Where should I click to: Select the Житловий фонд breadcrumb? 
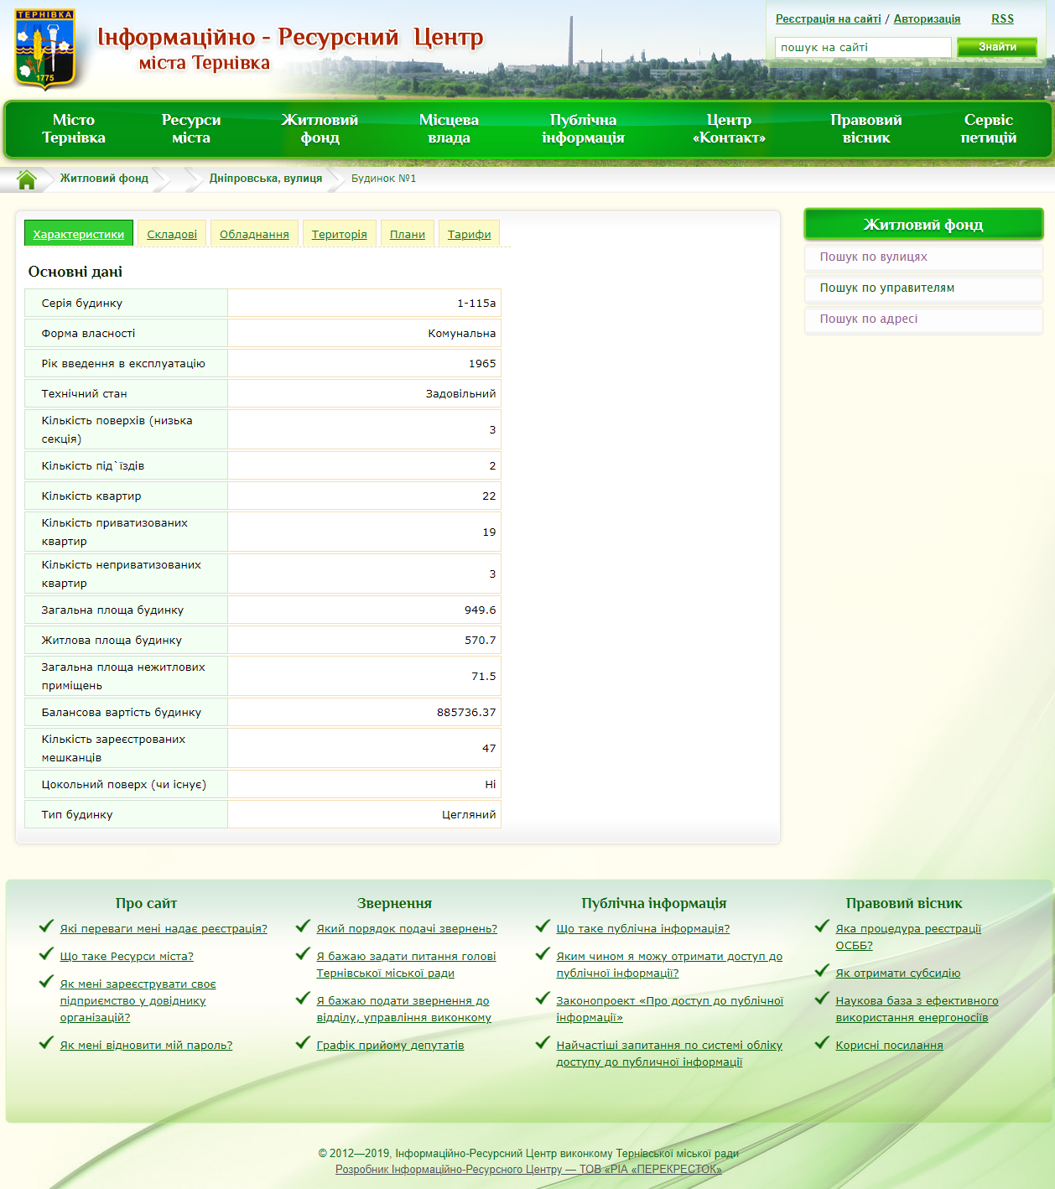click(104, 179)
